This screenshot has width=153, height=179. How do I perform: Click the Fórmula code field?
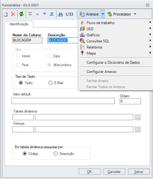point(23,129)
